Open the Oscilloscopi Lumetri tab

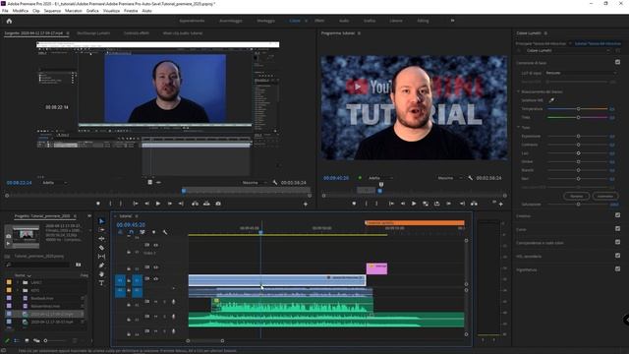[93, 33]
